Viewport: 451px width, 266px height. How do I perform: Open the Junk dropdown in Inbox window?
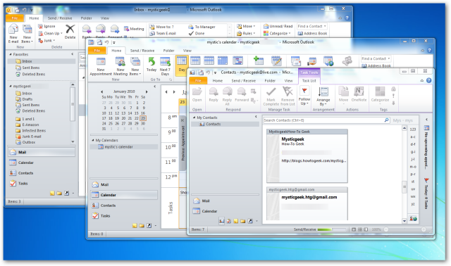pyautogui.click(x=47, y=41)
